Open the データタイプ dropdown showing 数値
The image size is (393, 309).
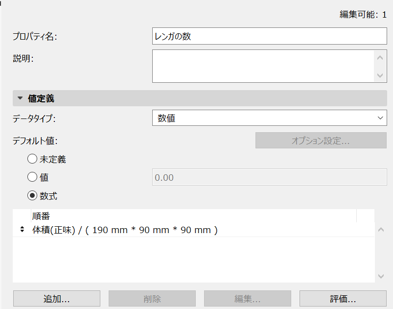tap(269, 118)
